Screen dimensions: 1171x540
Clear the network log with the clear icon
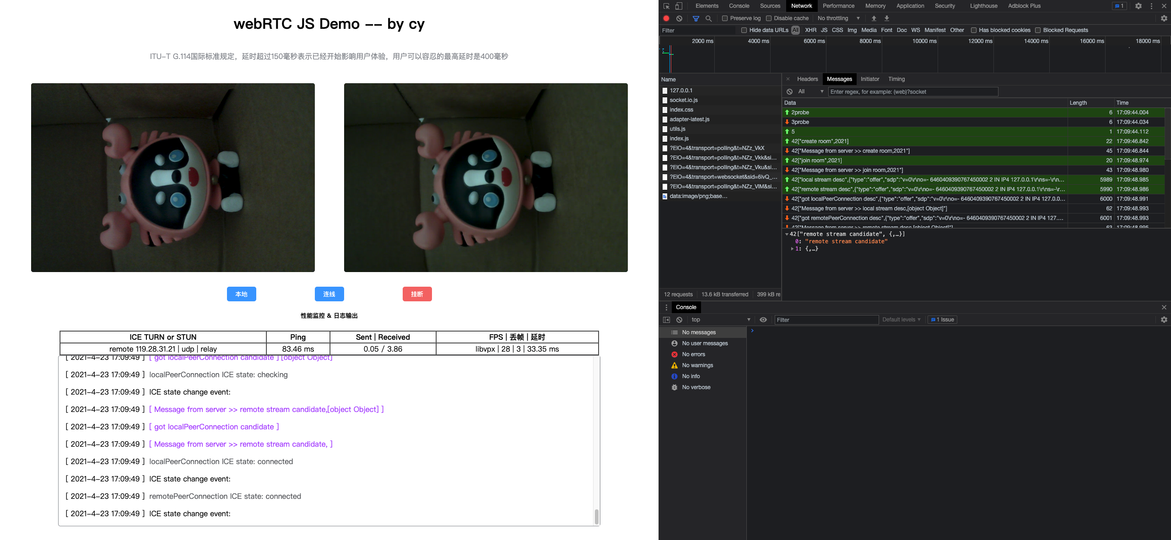(x=680, y=18)
